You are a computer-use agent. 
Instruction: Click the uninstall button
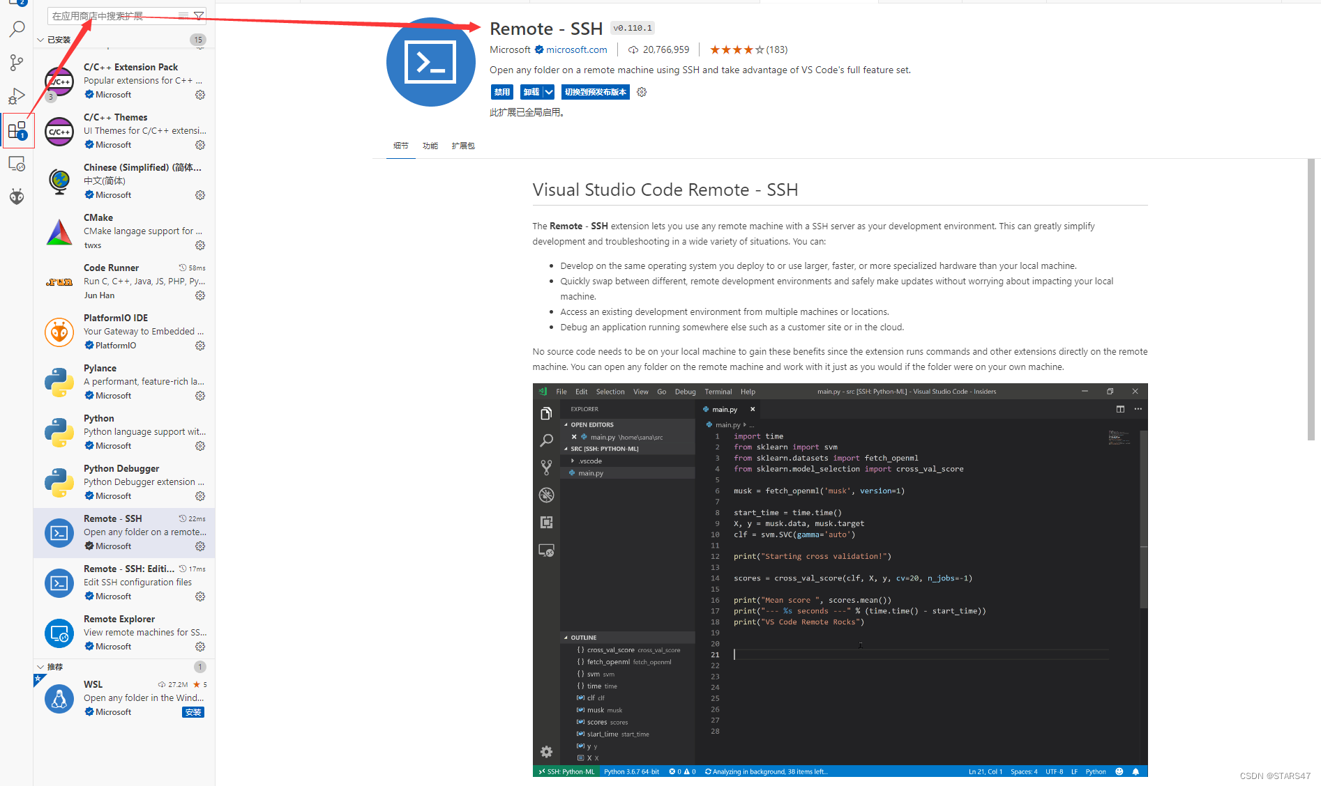[531, 92]
